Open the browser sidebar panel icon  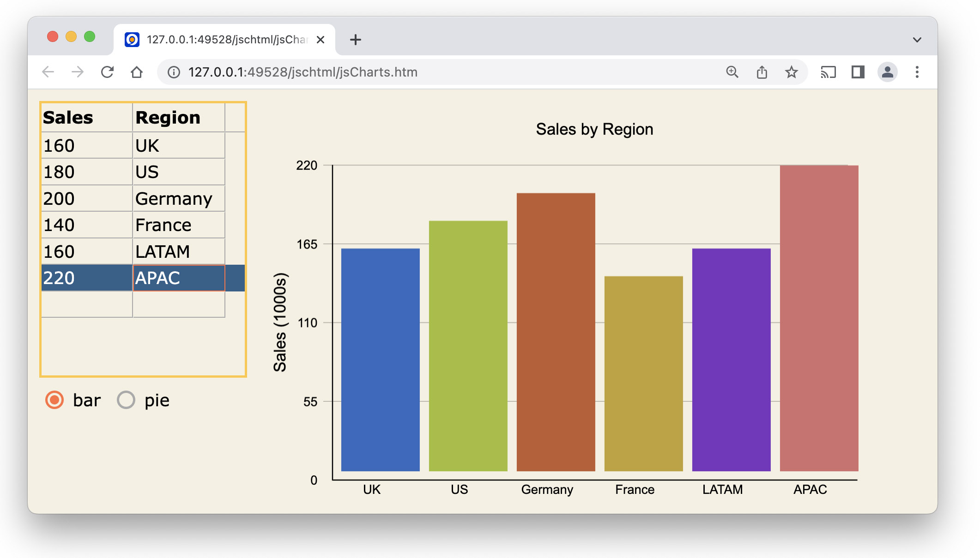pos(857,72)
